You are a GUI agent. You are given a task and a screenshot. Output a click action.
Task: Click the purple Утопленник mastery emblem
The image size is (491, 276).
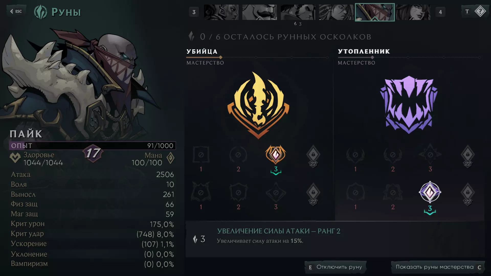(x=409, y=105)
